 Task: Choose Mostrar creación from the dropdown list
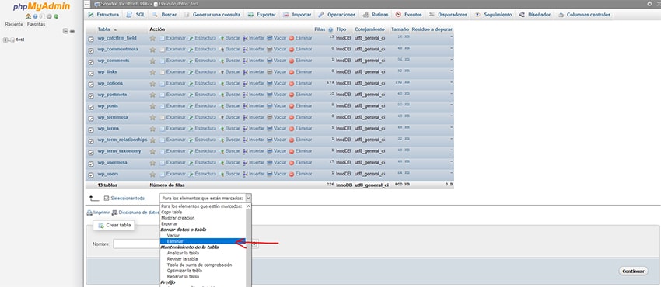tap(202, 218)
